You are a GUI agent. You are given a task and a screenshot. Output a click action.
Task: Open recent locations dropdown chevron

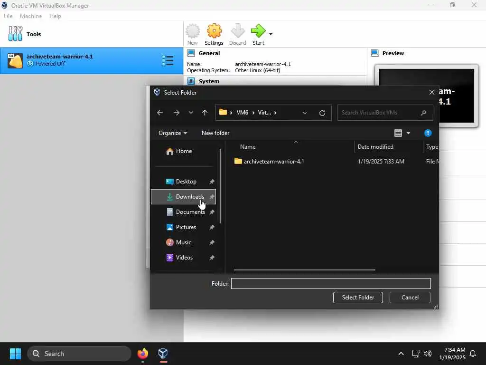pos(191,113)
